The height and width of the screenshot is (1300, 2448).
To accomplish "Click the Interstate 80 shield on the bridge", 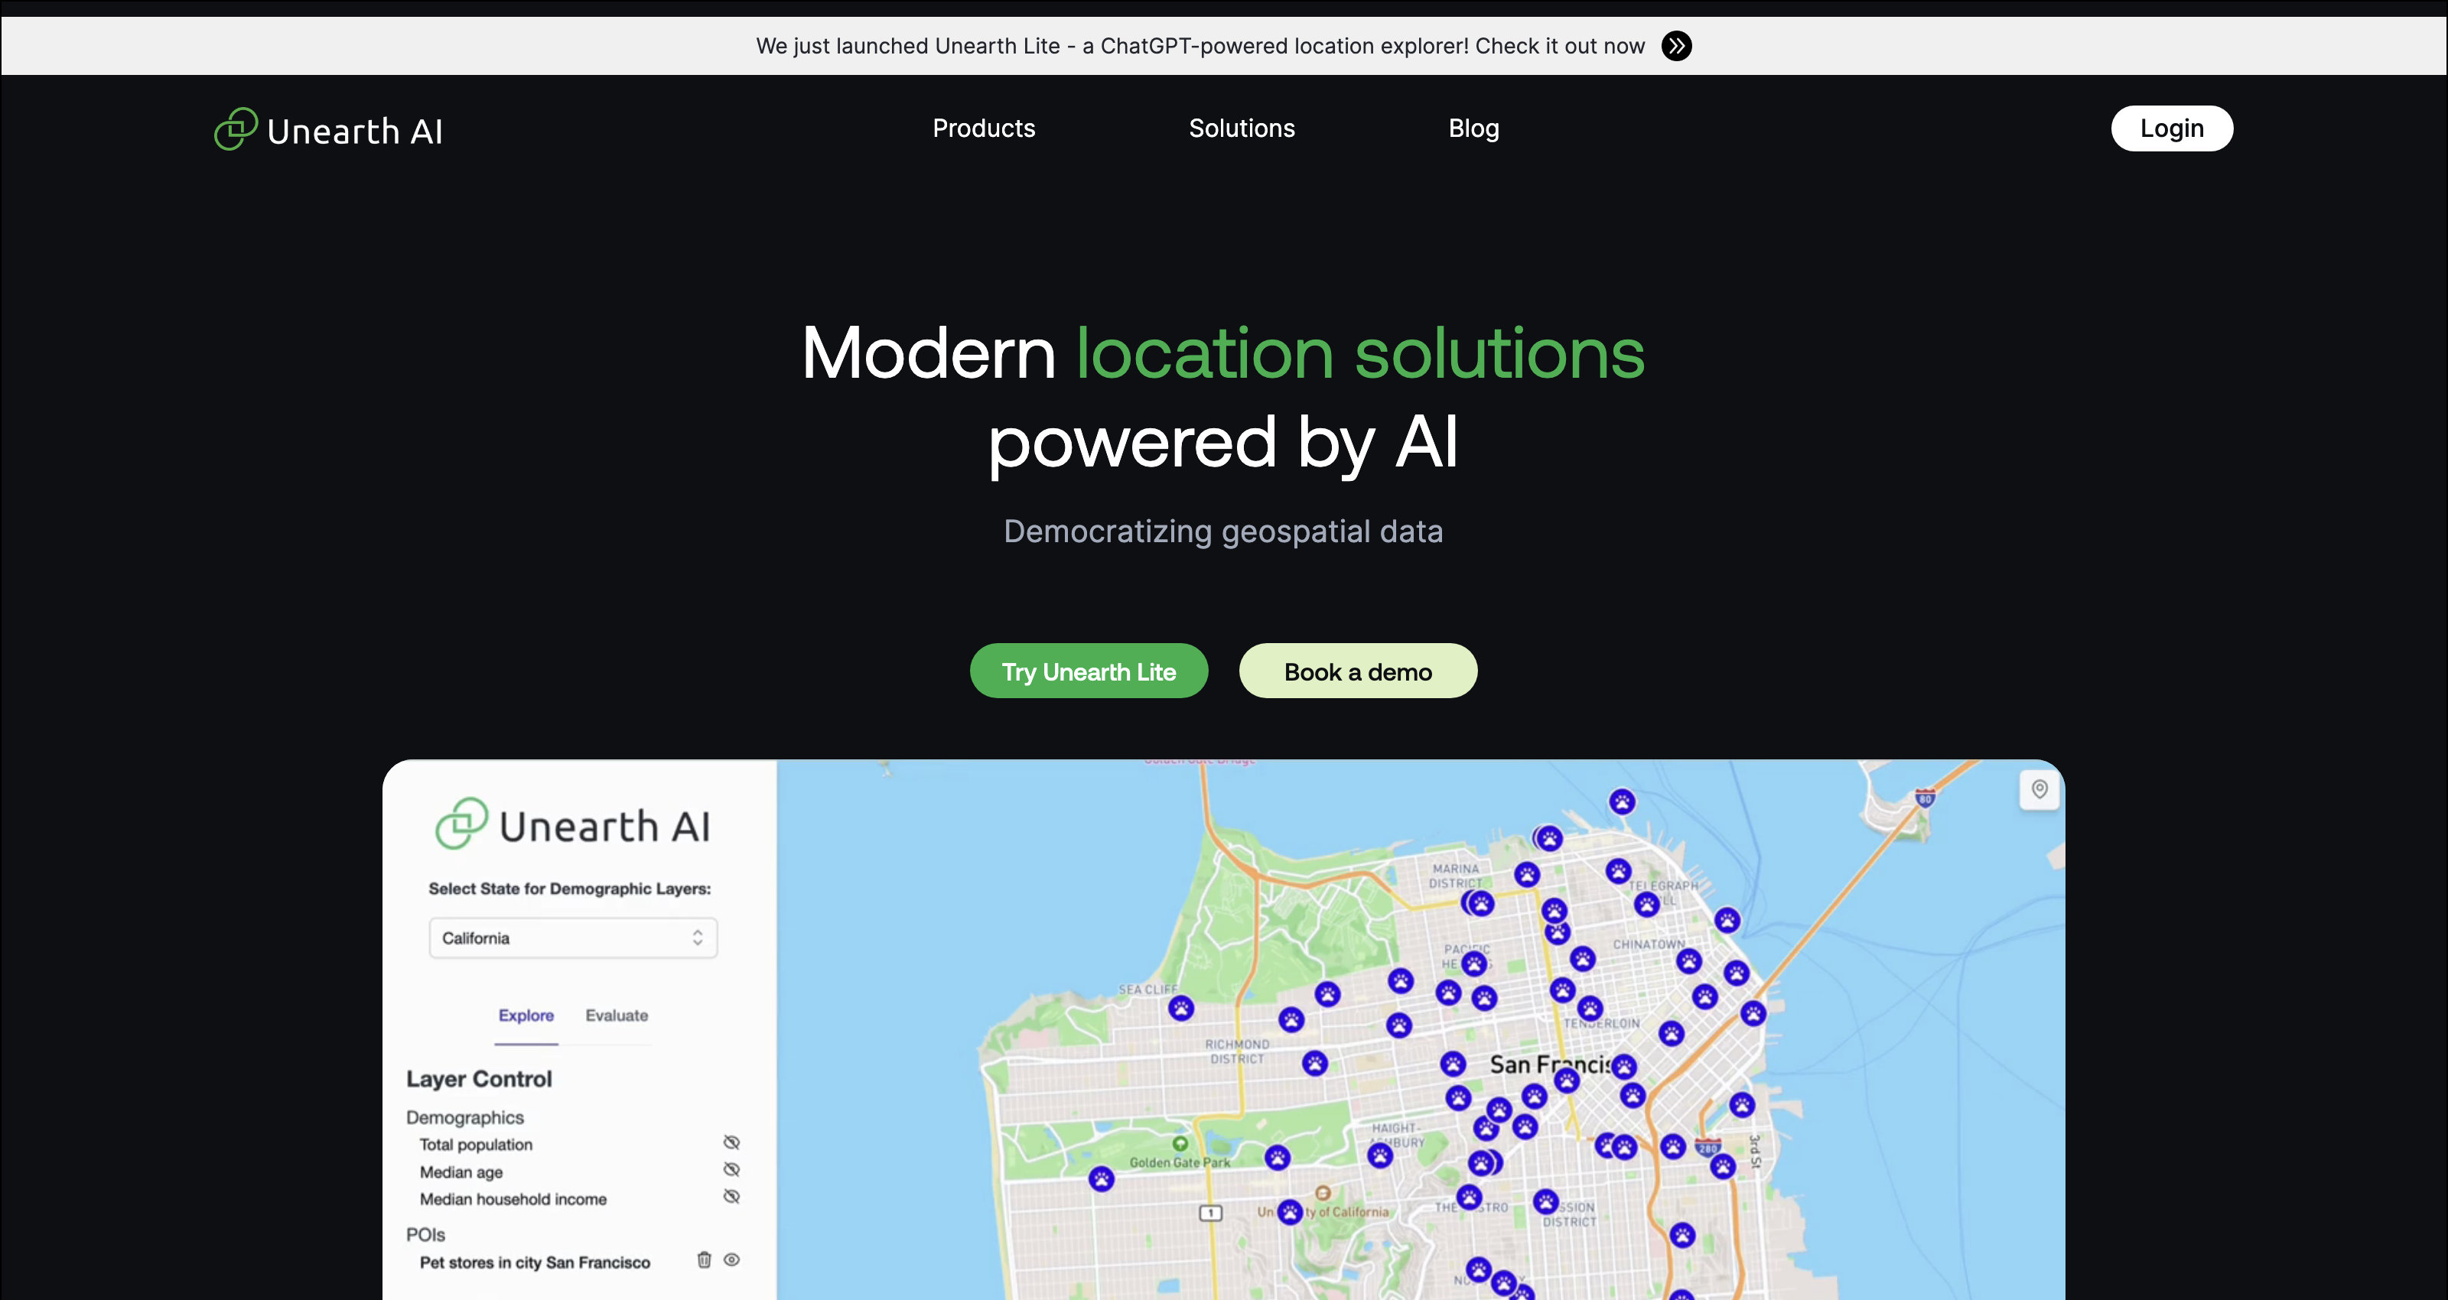I will pos(1925,798).
